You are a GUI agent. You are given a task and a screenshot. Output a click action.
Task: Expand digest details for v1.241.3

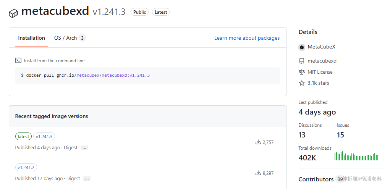(84, 148)
